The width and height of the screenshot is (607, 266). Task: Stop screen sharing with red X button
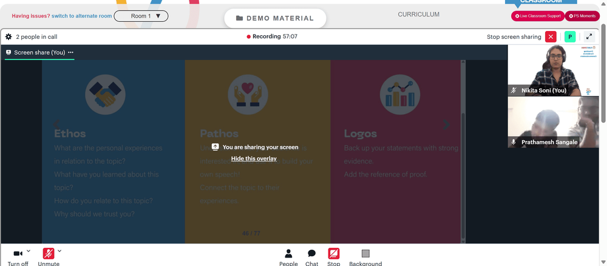(x=551, y=37)
